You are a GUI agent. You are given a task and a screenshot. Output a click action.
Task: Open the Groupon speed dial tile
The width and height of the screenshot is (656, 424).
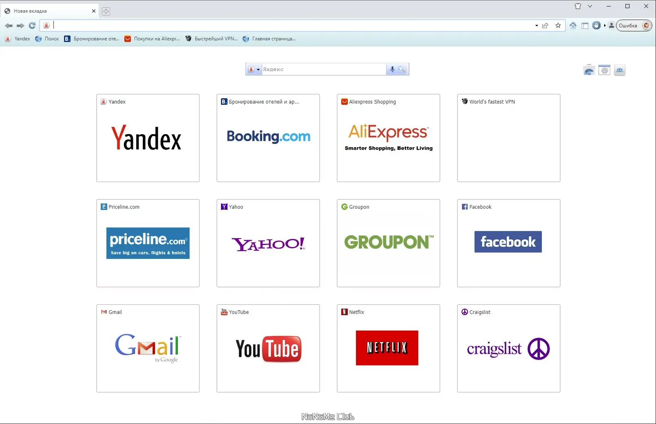point(389,243)
